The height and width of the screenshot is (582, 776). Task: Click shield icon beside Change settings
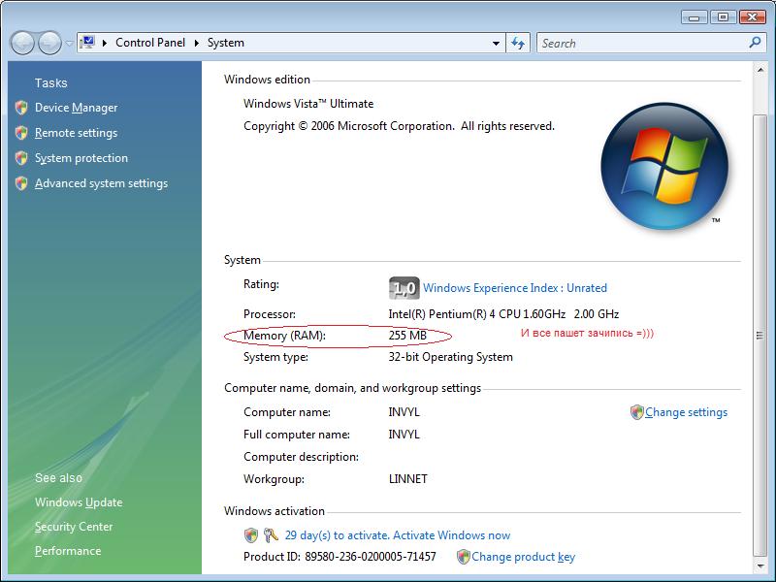tap(637, 412)
